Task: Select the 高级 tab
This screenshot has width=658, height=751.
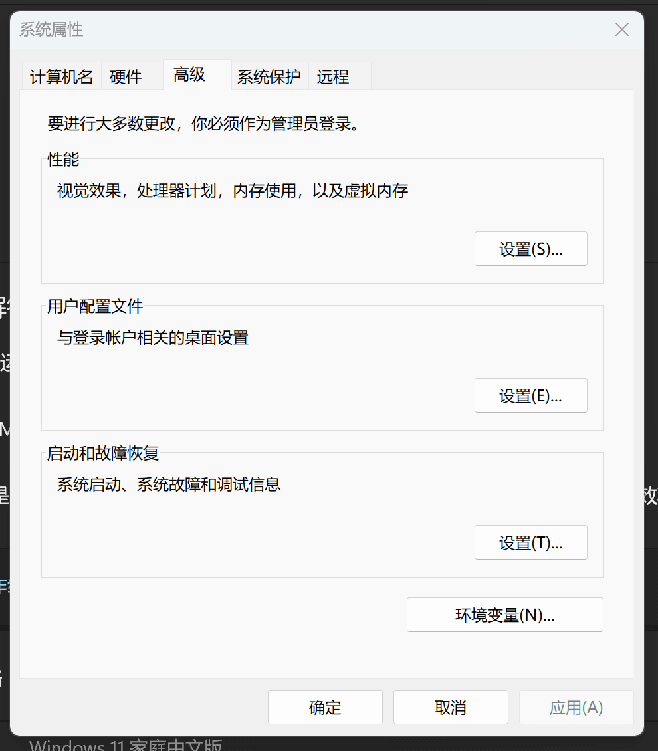Action: coord(189,74)
